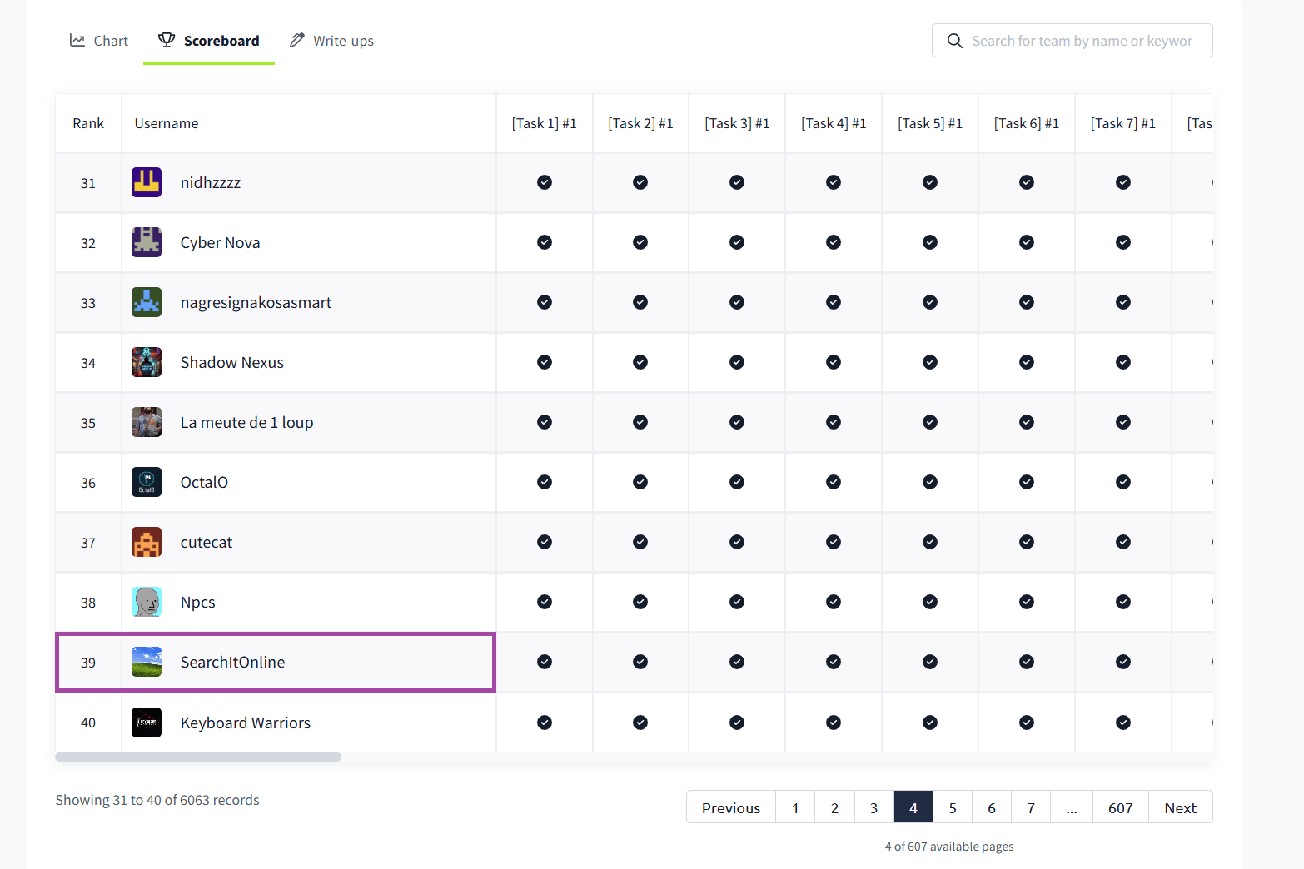Focus the team search input field

coord(1082,41)
